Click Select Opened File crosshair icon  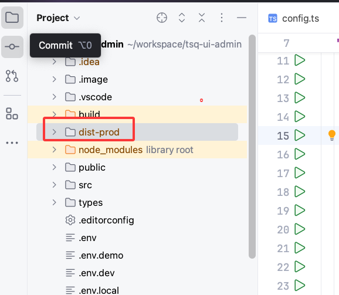point(162,18)
